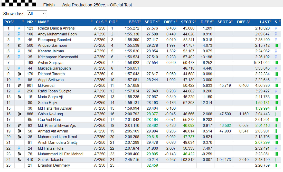Click checkered flag icon for Suzuki Takashi
The image size is (283, 172).
(19, 160)
